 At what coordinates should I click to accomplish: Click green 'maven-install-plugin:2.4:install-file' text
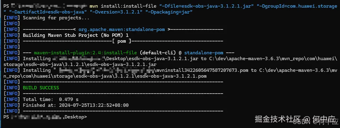(85, 53)
